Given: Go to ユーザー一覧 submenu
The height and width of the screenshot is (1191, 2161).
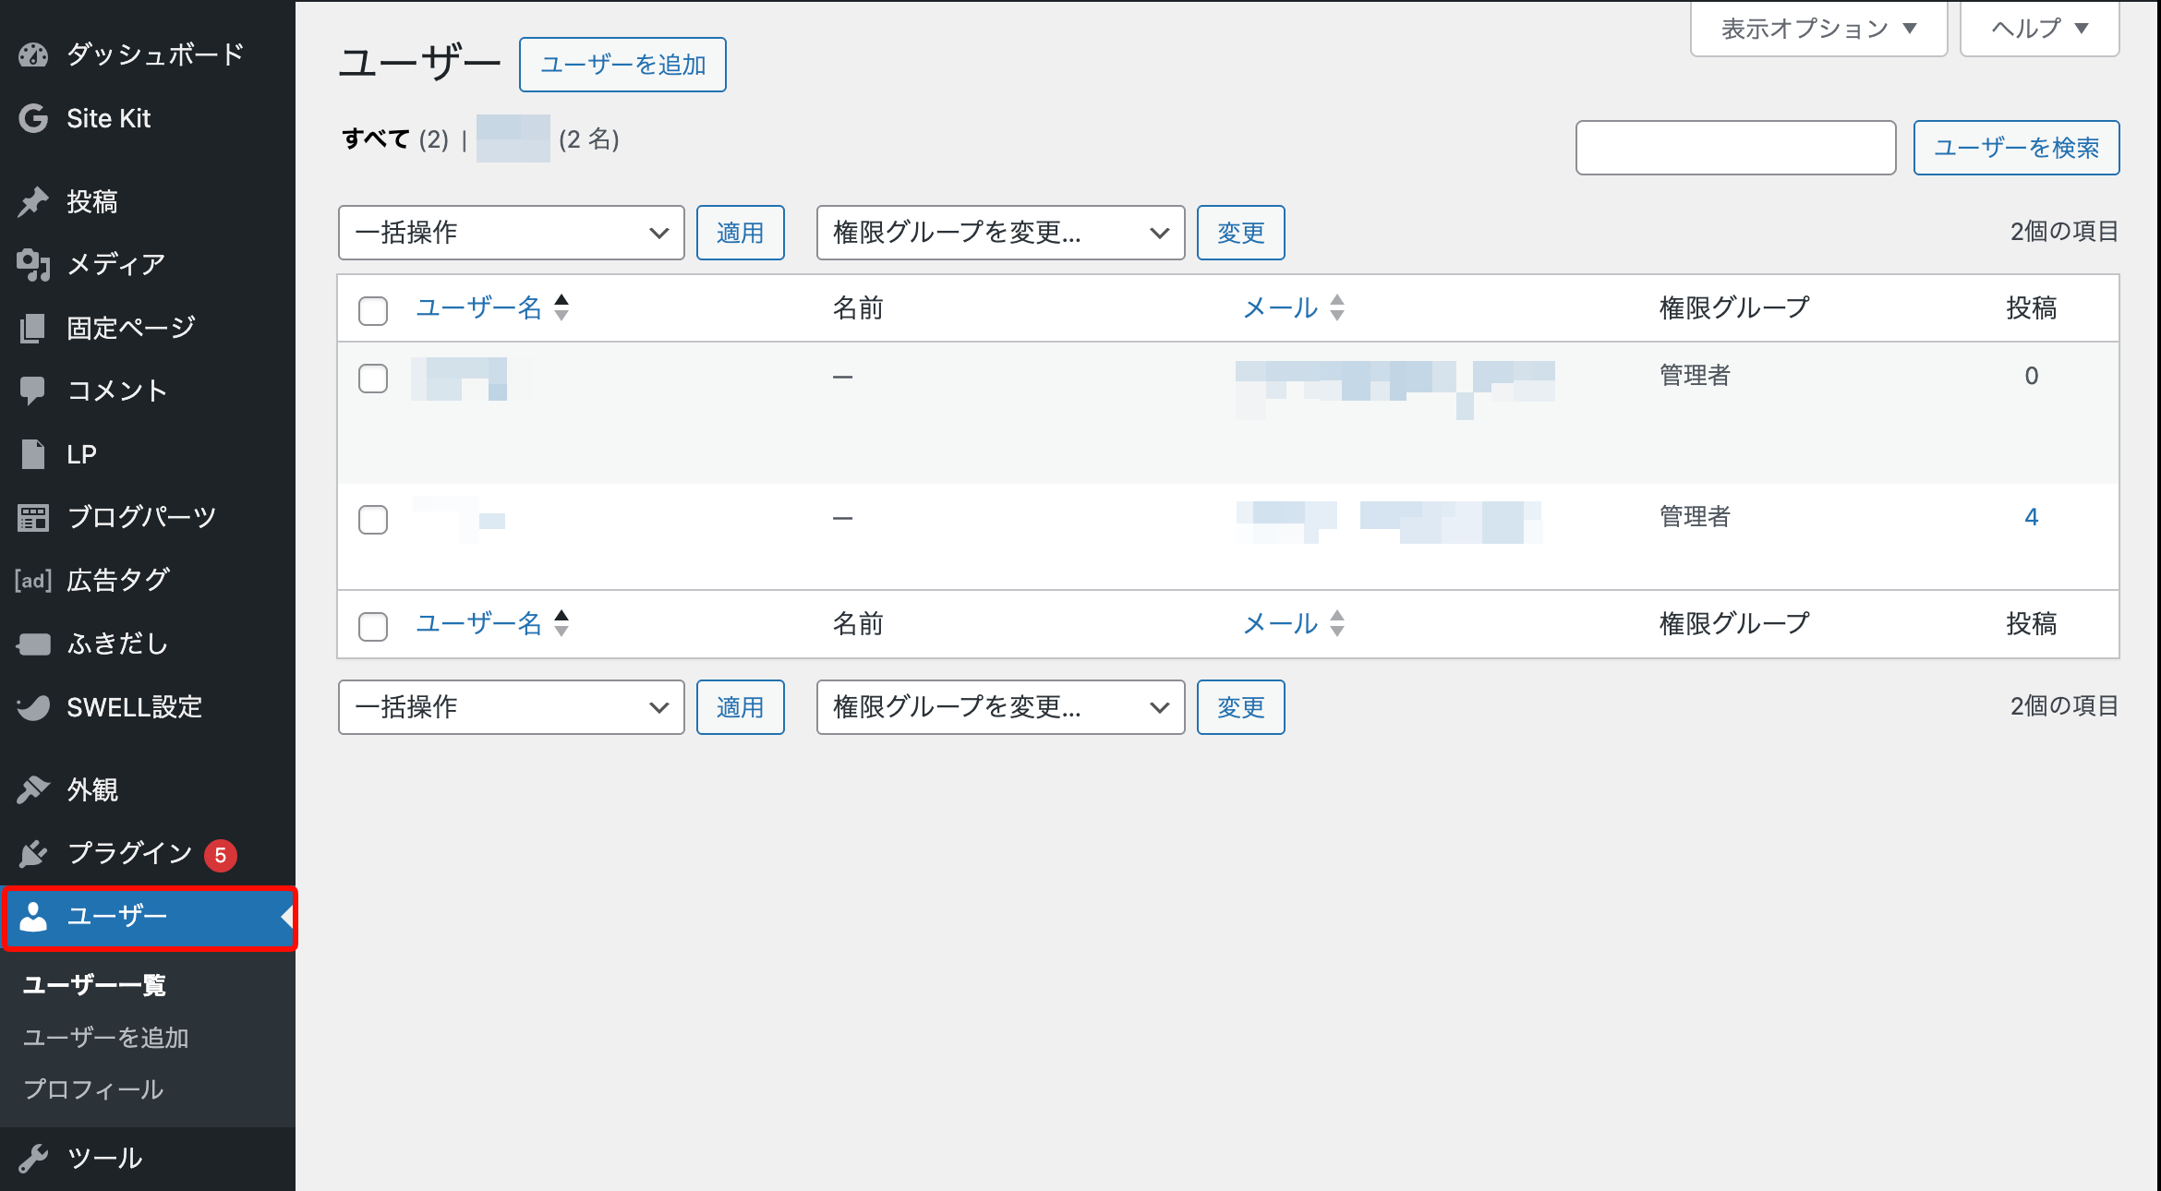Looking at the screenshot, I should pos(94,985).
